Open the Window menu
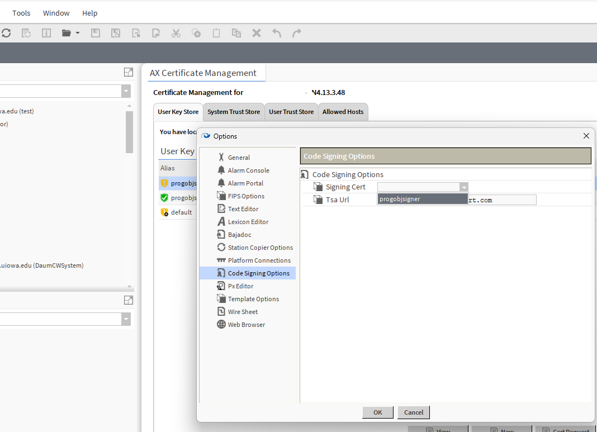Viewport: 597px width, 432px height. [56, 13]
